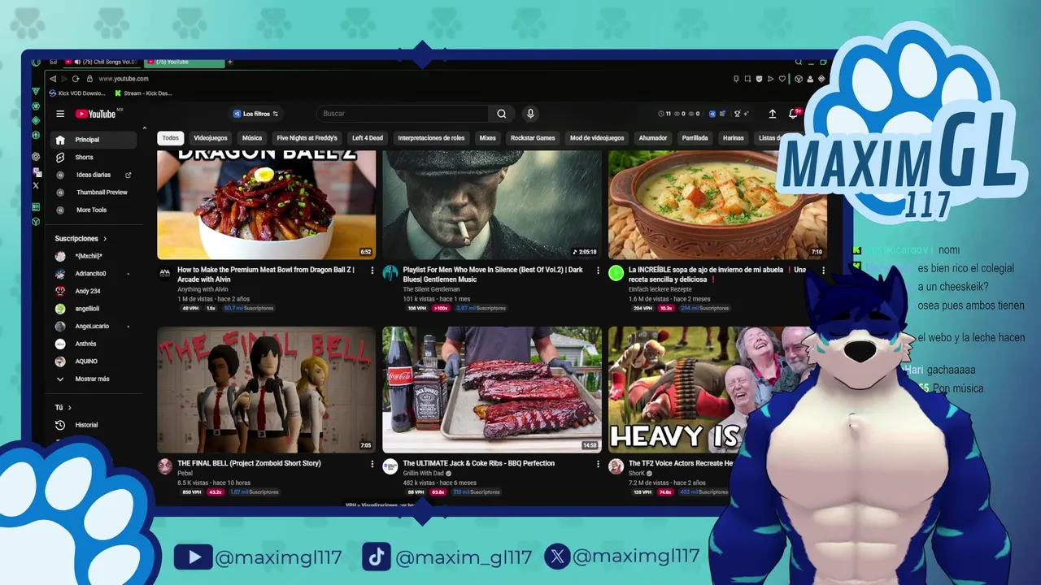Open Thumbnail Preview tool
The height and width of the screenshot is (585, 1041).
(94, 193)
